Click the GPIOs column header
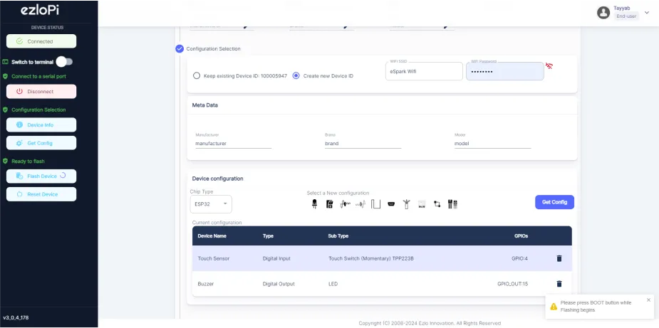 click(522, 236)
